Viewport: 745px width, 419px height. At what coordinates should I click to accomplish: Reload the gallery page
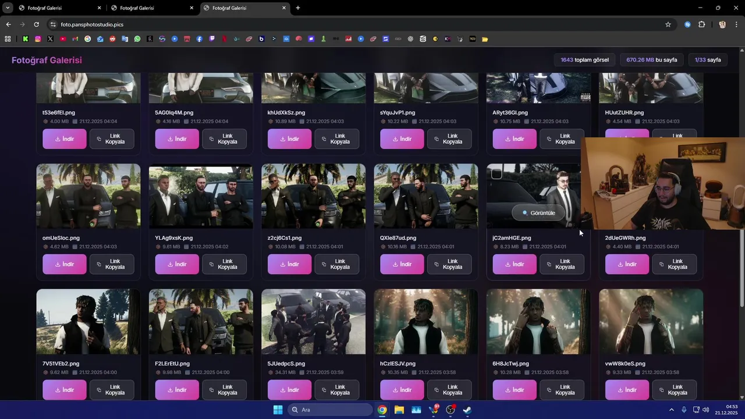click(x=36, y=24)
